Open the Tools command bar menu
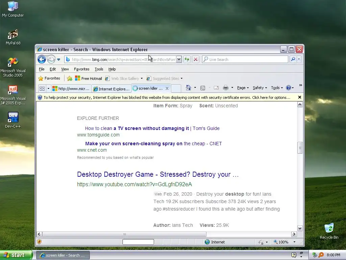Image resolution: width=346 pixels, height=260 pixels. pyautogui.click(x=277, y=88)
